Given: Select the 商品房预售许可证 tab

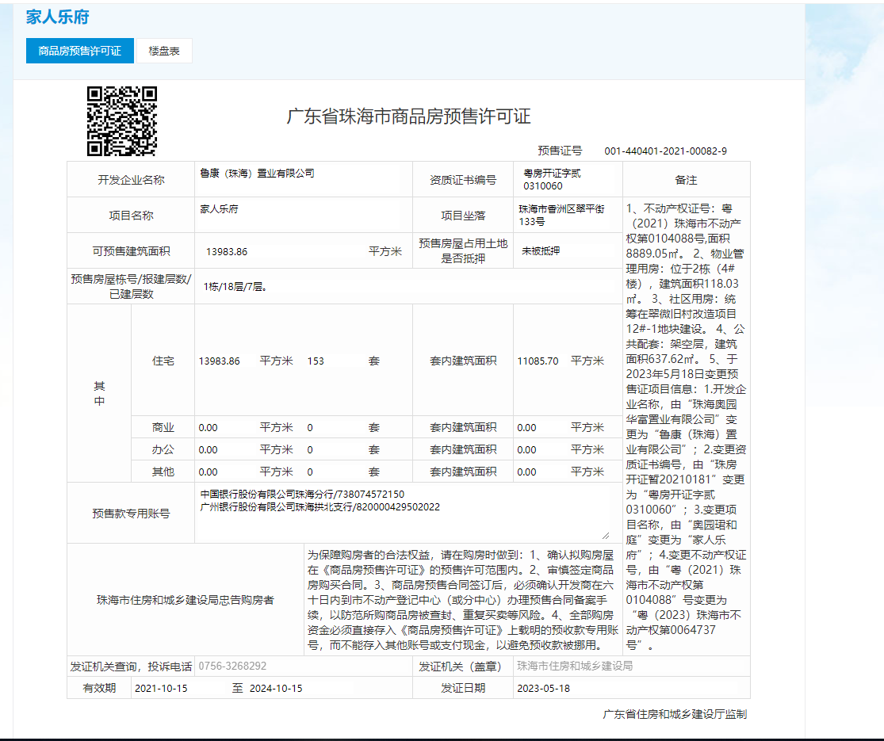Looking at the screenshot, I should tap(79, 51).
